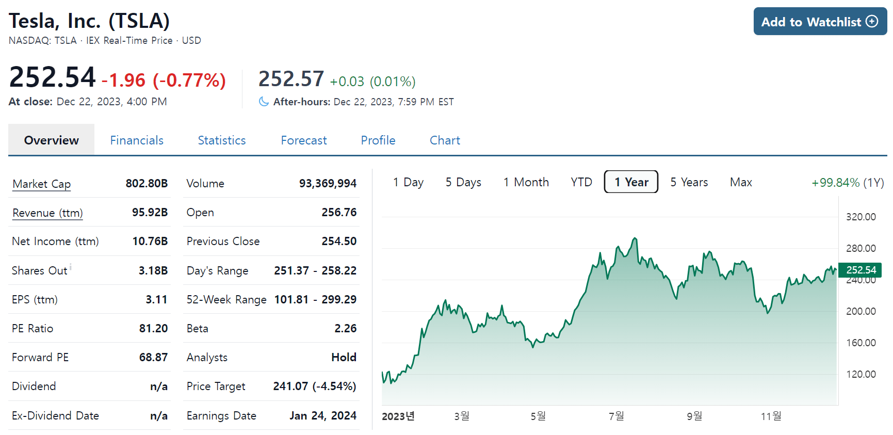Open the Market Cap link

click(x=42, y=184)
